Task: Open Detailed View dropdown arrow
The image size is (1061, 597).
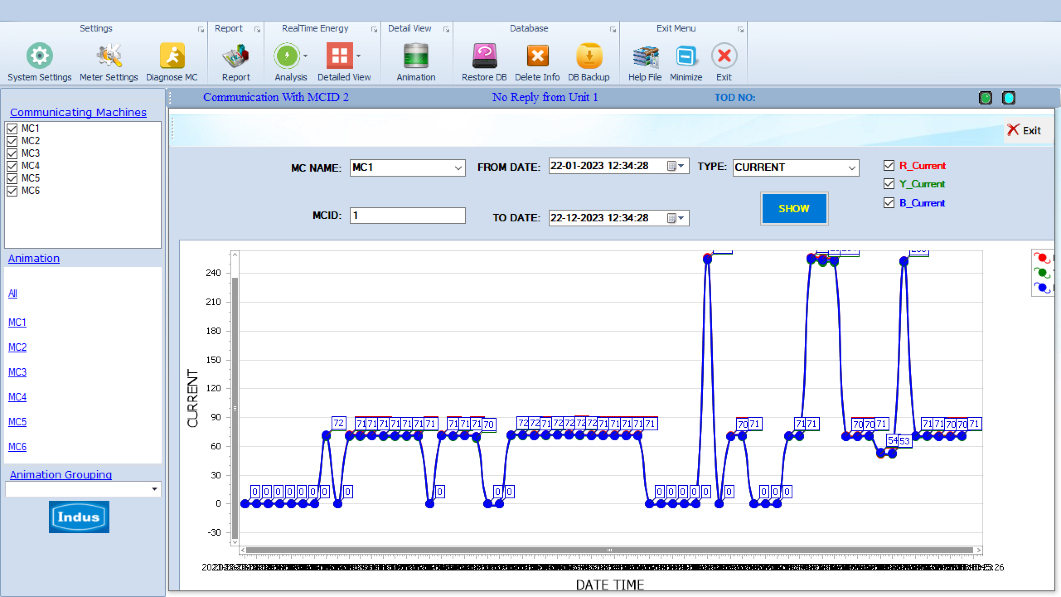Action: (x=359, y=56)
